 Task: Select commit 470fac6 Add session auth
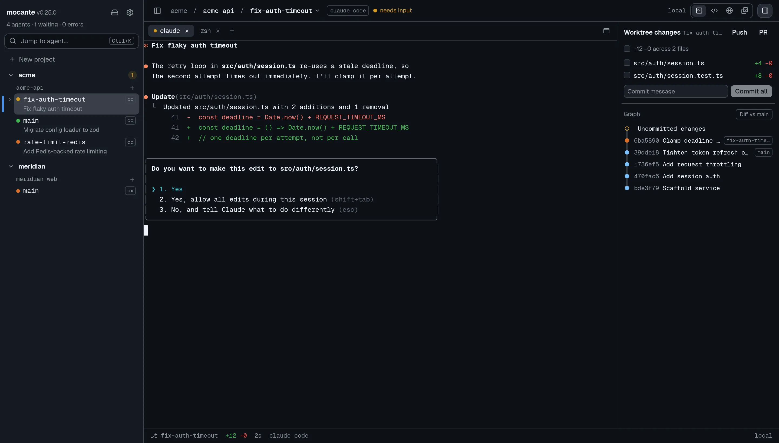[x=698, y=176]
